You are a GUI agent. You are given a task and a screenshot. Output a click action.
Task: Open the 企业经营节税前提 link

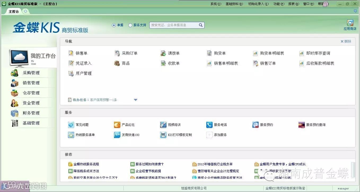(148, 171)
